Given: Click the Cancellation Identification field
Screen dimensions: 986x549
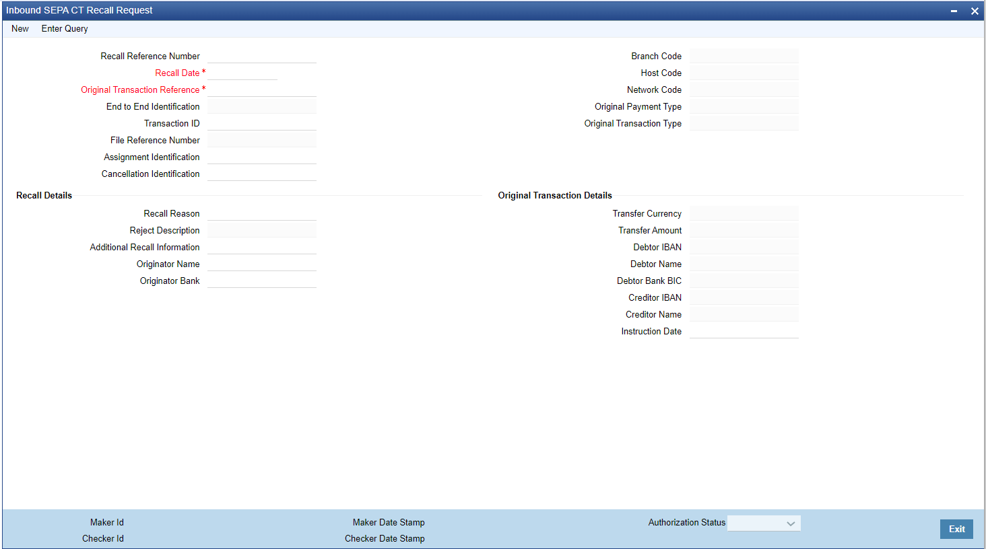Looking at the screenshot, I should pos(262,174).
